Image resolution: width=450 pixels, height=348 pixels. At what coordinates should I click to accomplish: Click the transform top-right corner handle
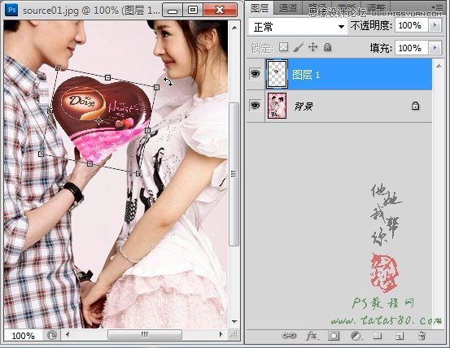click(156, 87)
